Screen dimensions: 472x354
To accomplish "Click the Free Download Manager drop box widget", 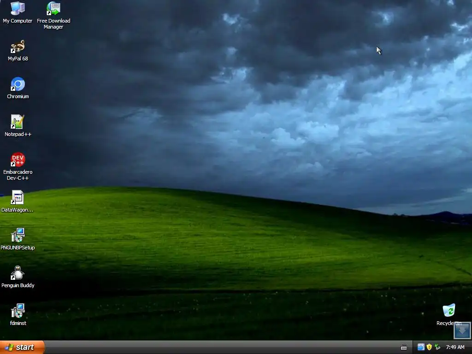I will point(462,330).
